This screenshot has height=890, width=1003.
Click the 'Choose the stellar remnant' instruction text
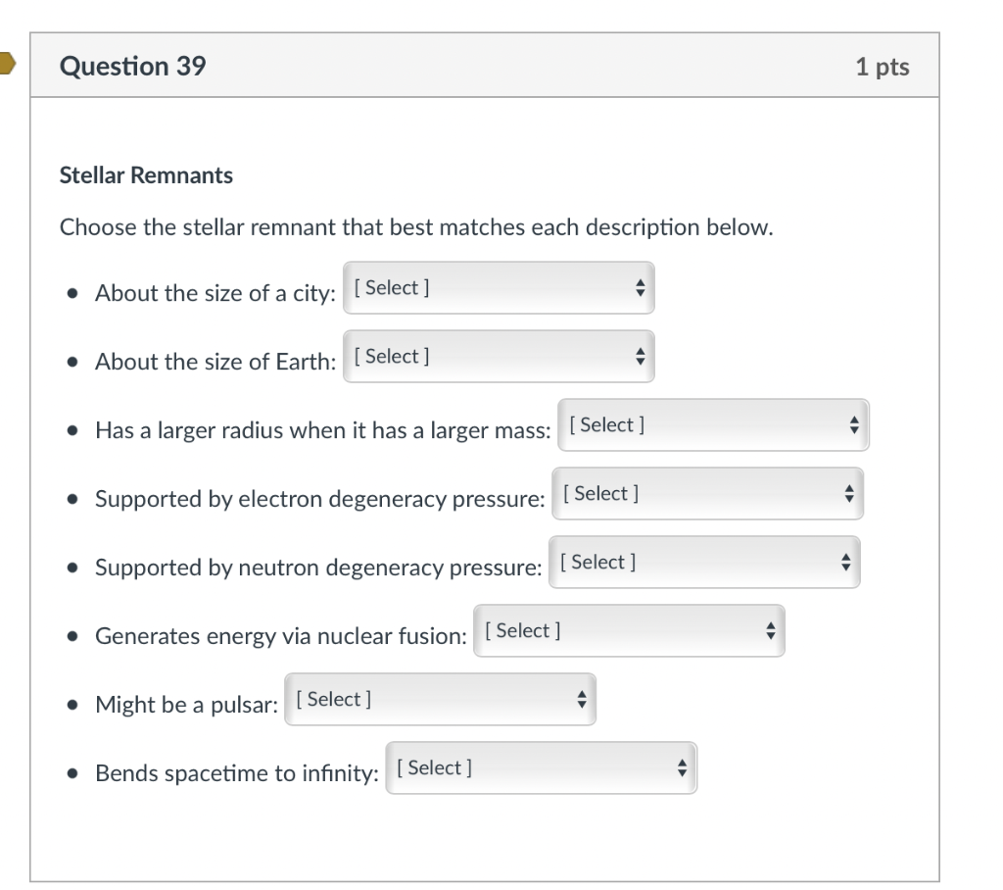[x=416, y=228]
